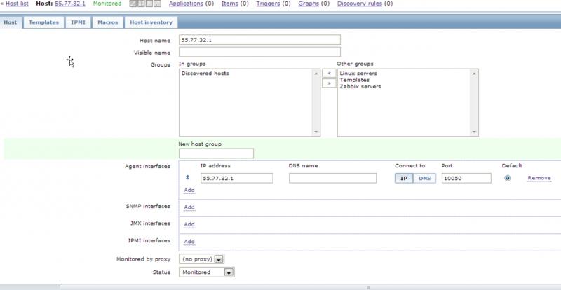Image resolution: width=561 pixels, height=290 pixels.
Task: Select Zabbix servers in Other groups
Action: point(360,86)
